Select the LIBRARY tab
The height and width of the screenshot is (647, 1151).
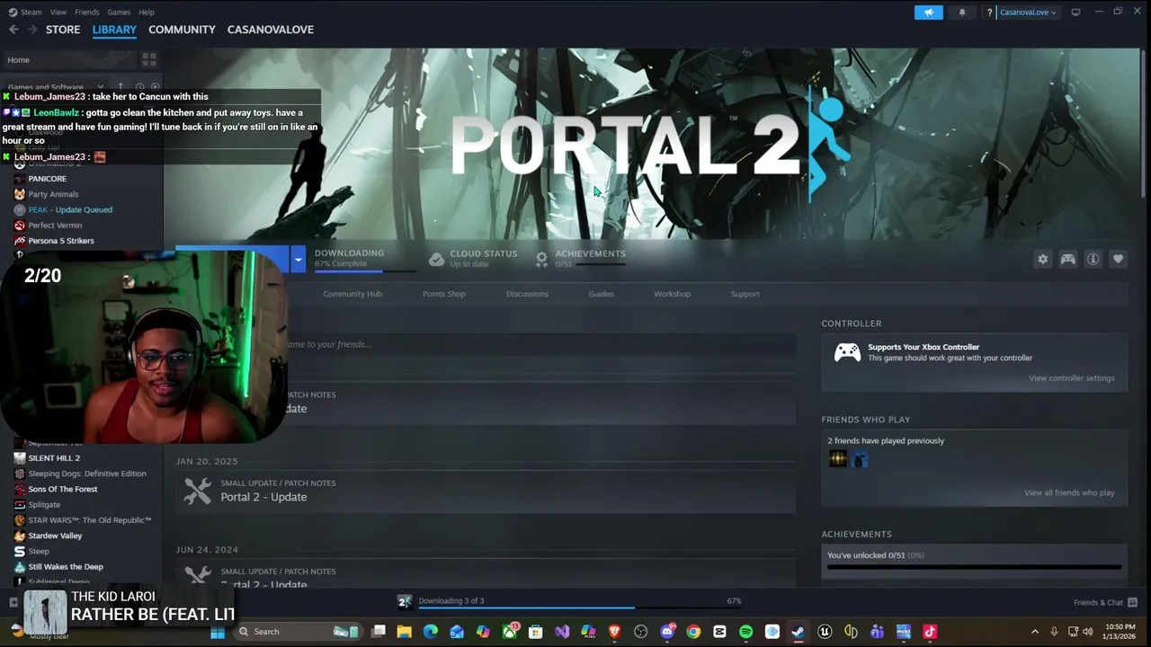click(114, 30)
